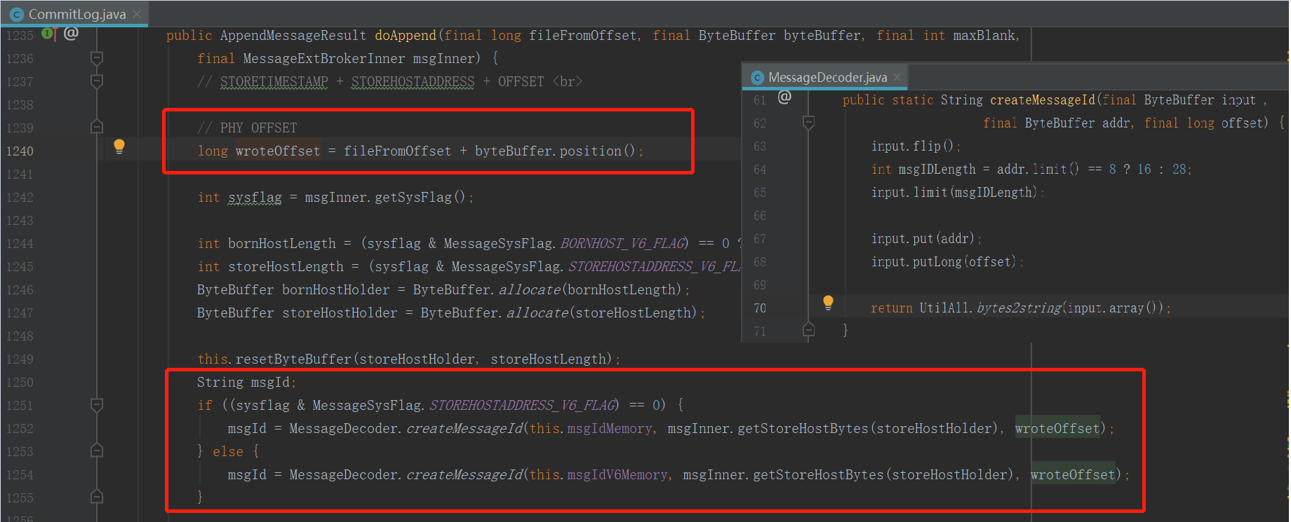Image resolution: width=1291 pixels, height=522 pixels.
Task: Click the implements gutter icon on line 1235
Action: click(x=48, y=34)
